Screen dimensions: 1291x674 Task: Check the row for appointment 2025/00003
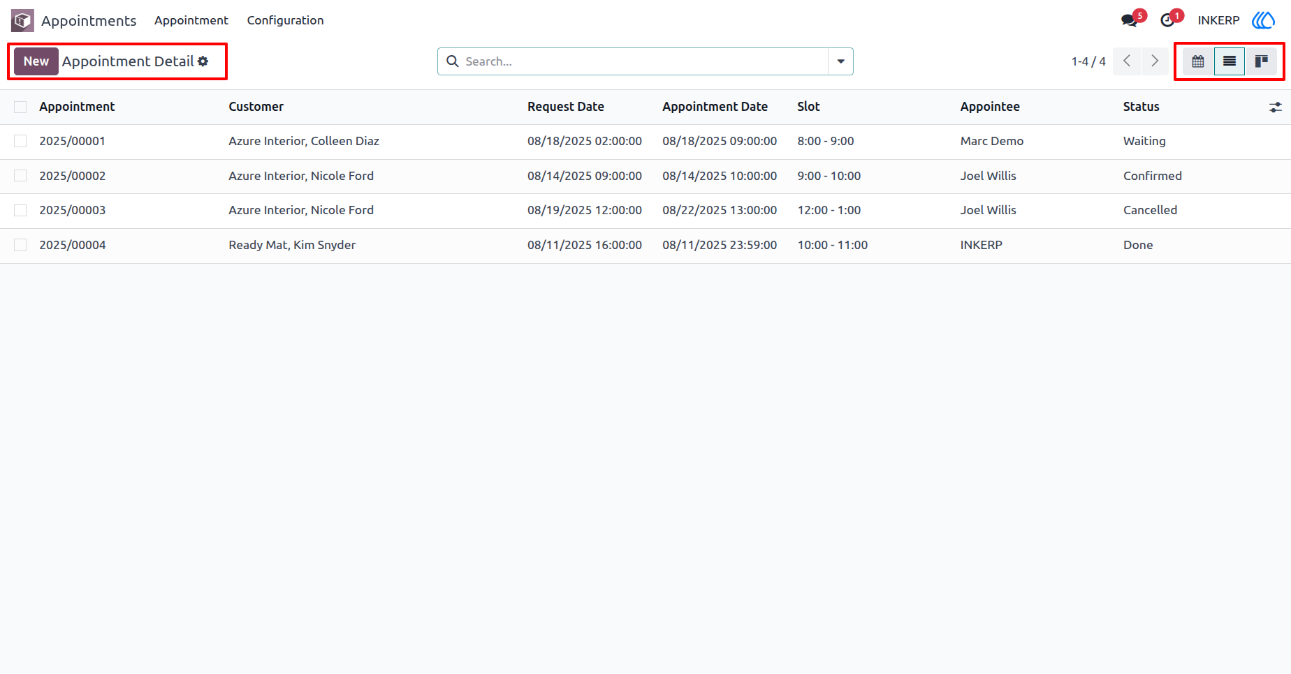[x=20, y=210]
